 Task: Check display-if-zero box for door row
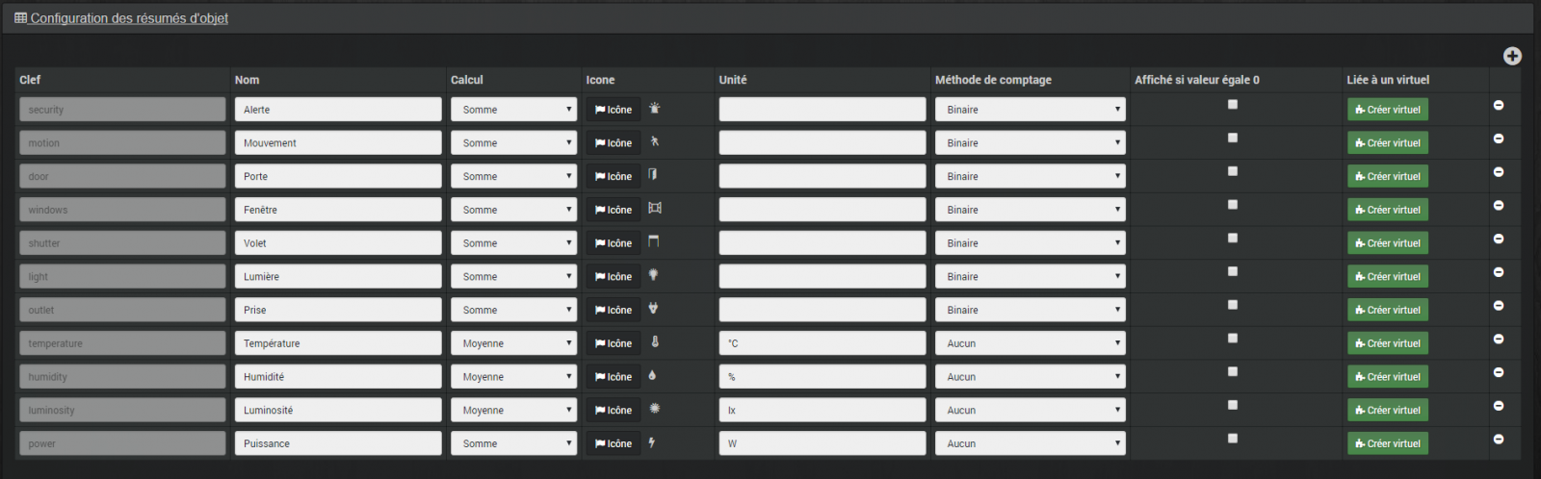[1233, 171]
